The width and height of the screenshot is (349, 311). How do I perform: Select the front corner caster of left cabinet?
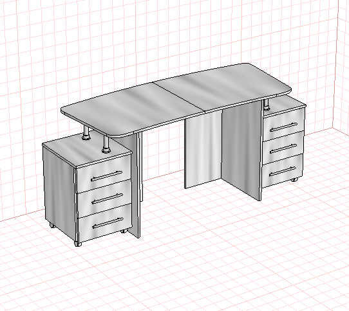click(77, 244)
